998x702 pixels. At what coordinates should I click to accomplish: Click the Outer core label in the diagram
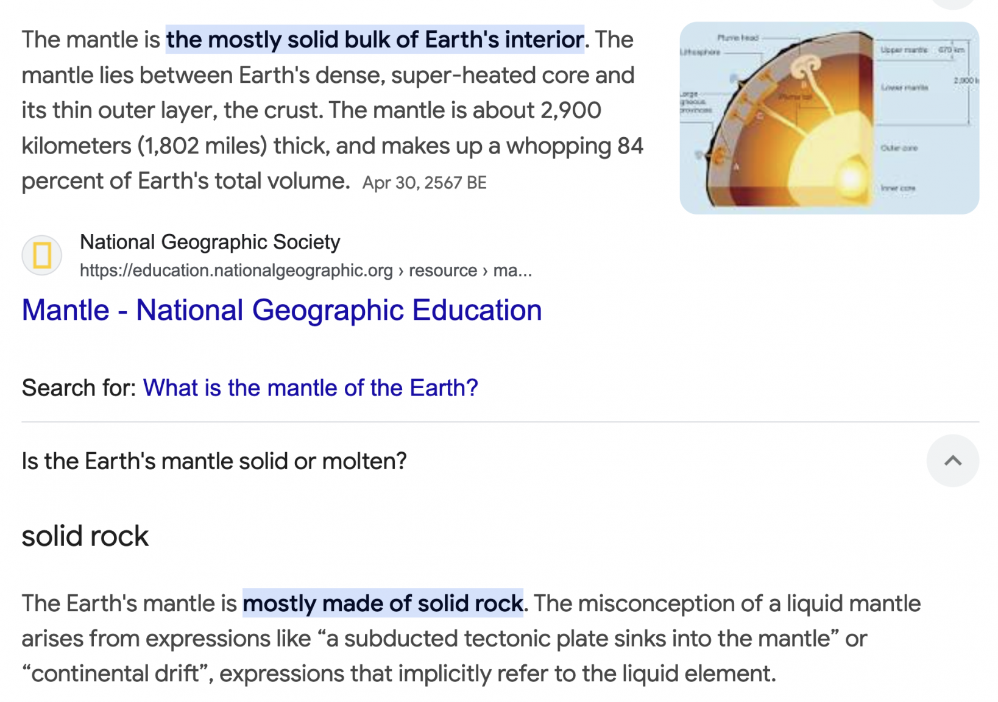(x=899, y=148)
